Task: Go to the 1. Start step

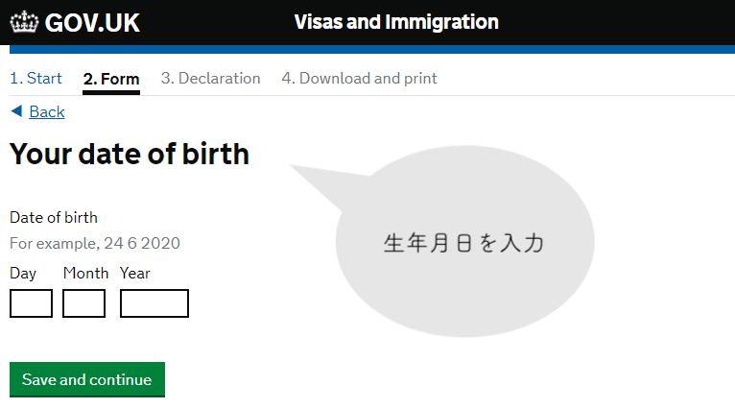Action: (x=36, y=79)
